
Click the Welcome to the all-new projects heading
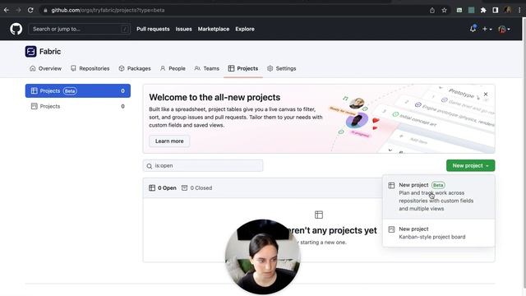point(215,97)
